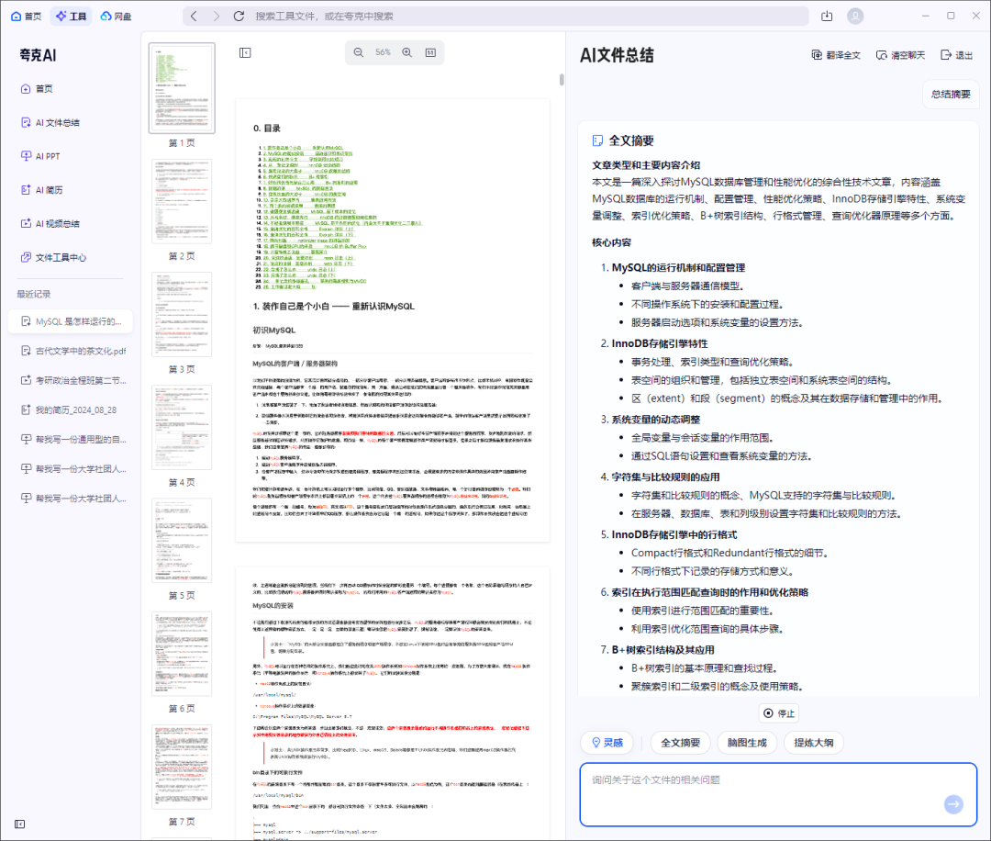Image resolution: width=991 pixels, height=841 pixels.
Task: Click the 灵感 label
Action: click(607, 743)
